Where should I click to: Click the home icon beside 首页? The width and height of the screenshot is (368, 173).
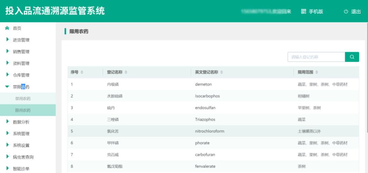tap(7, 28)
